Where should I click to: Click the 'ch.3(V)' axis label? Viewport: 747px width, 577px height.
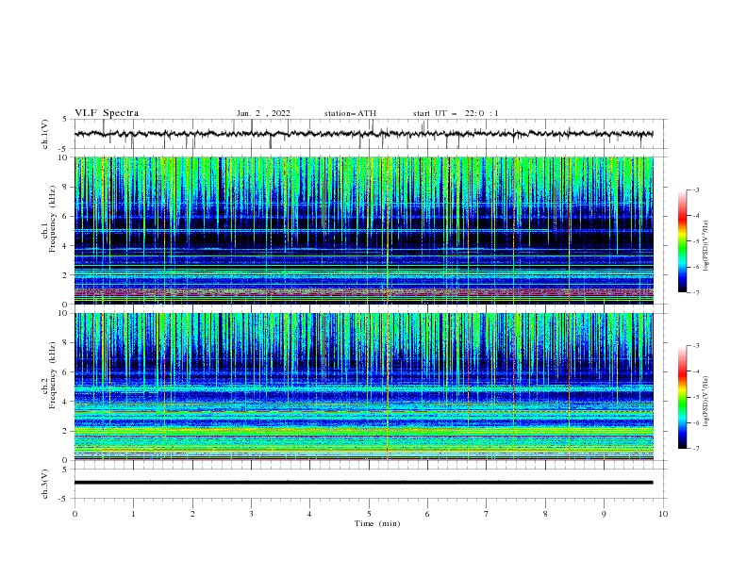(x=45, y=484)
